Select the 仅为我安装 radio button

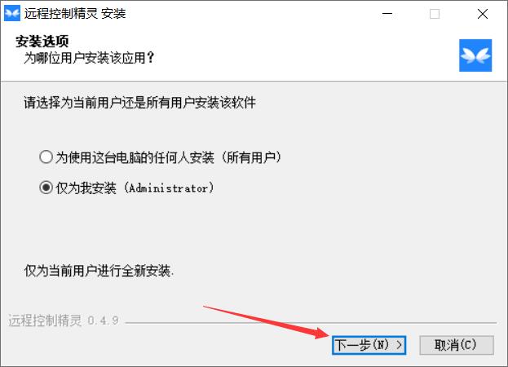click(46, 188)
